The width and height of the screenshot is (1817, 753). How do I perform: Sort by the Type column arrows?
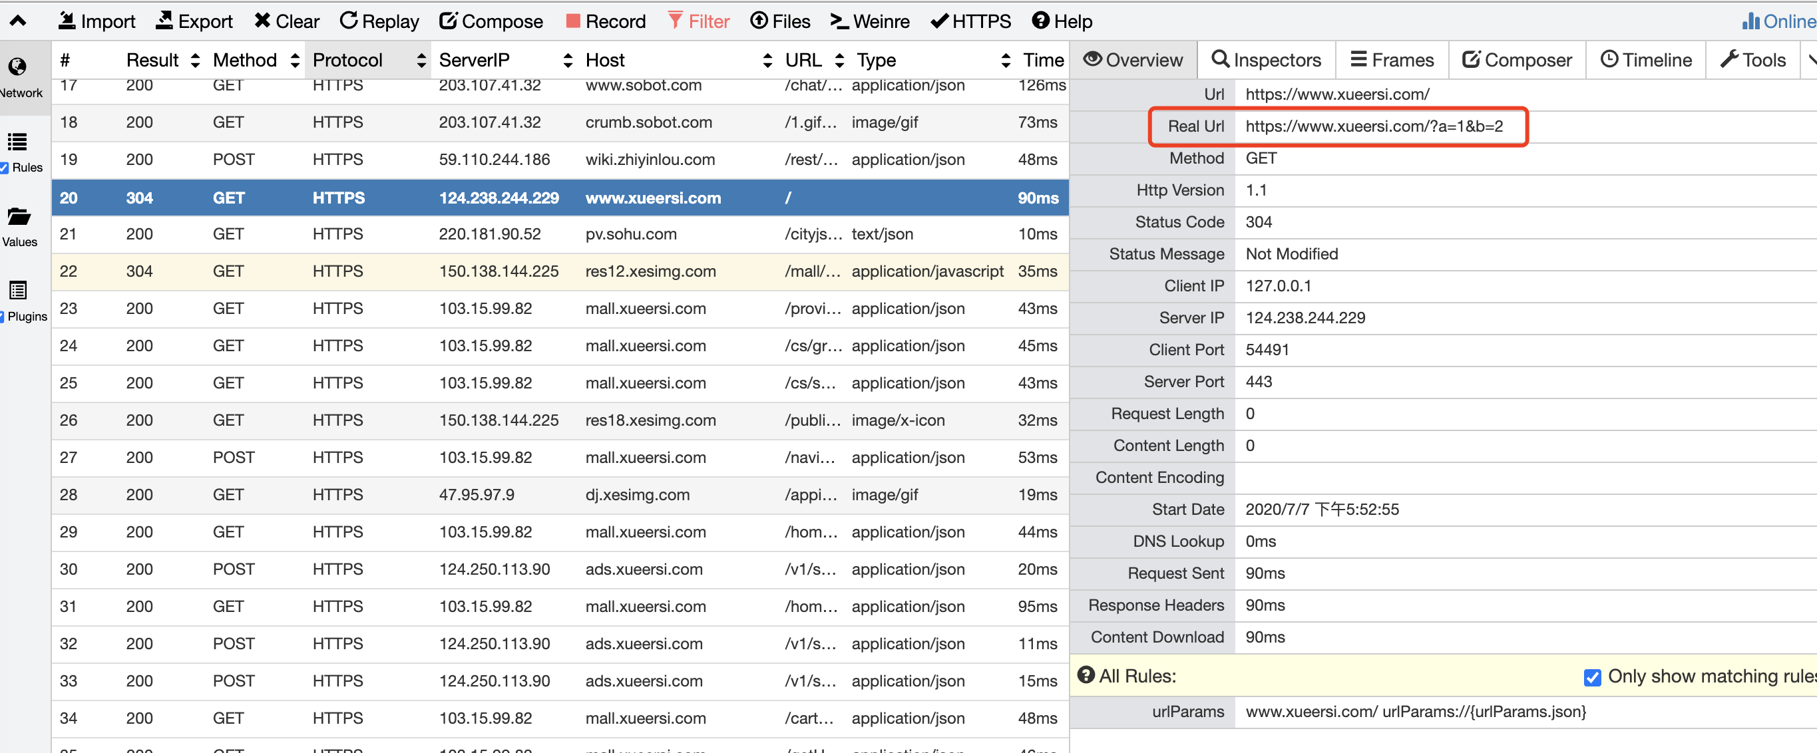[1006, 60]
